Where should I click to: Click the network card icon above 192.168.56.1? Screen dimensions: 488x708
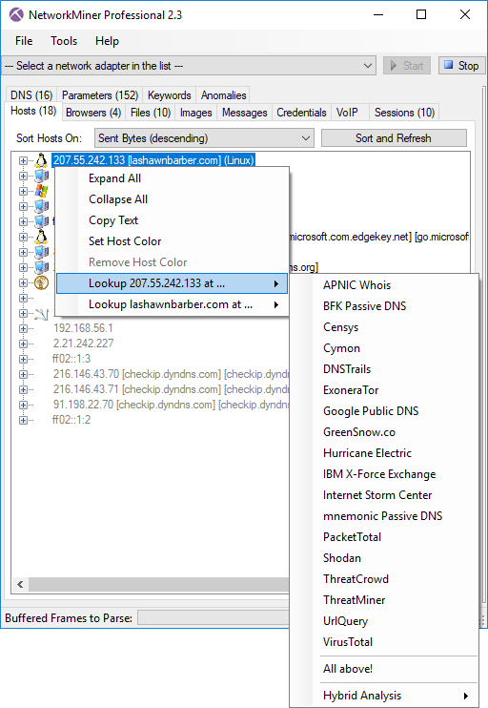click(x=41, y=313)
